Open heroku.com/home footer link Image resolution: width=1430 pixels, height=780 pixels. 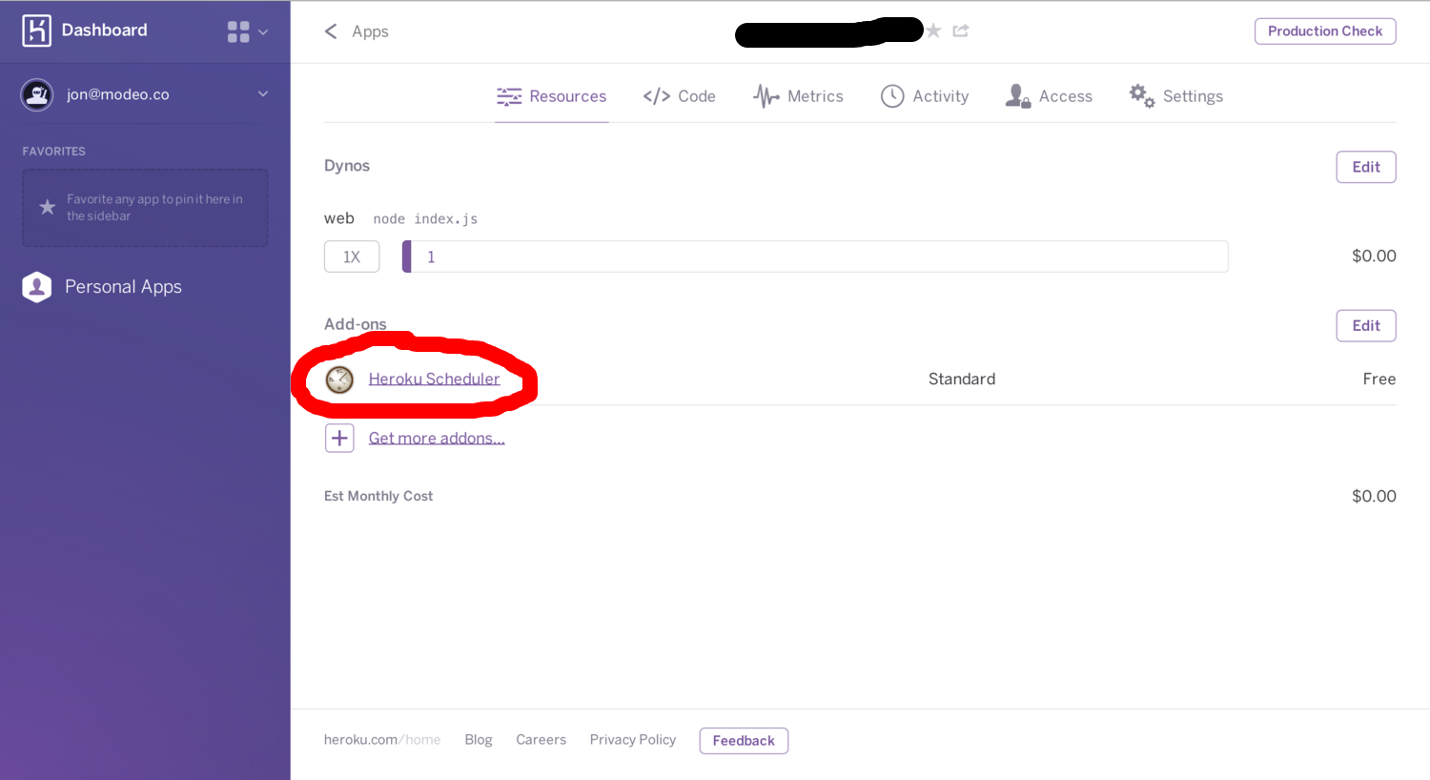(382, 740)
